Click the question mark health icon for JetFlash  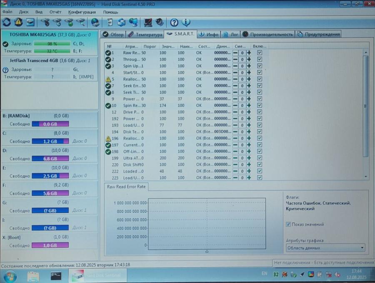click(x=5, y=70)
